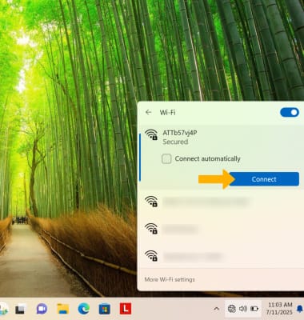Open the battery status tray icon
304x320 pixels.
pyautogui.click(x=254, y=309)
